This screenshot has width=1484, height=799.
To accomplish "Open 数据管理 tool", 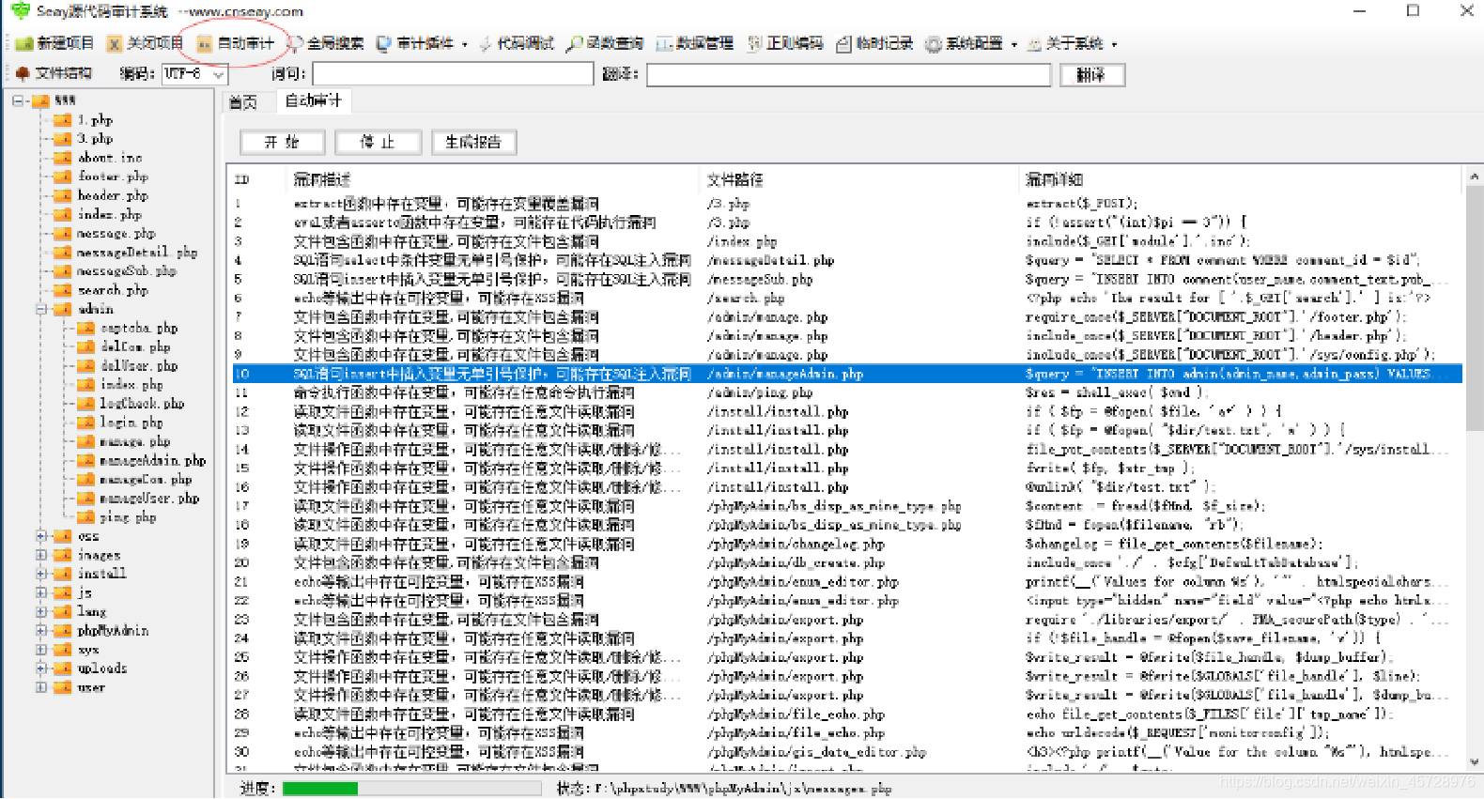I will click(695, 43).
